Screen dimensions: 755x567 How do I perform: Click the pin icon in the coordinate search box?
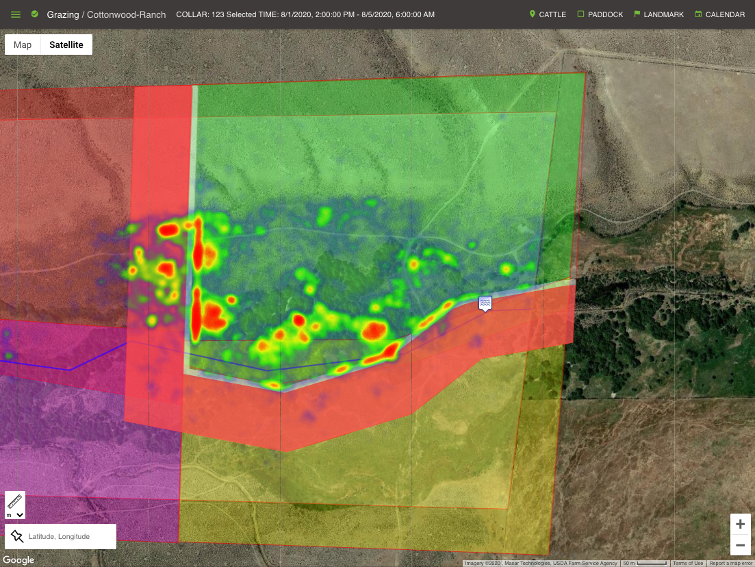coord(17,536)
